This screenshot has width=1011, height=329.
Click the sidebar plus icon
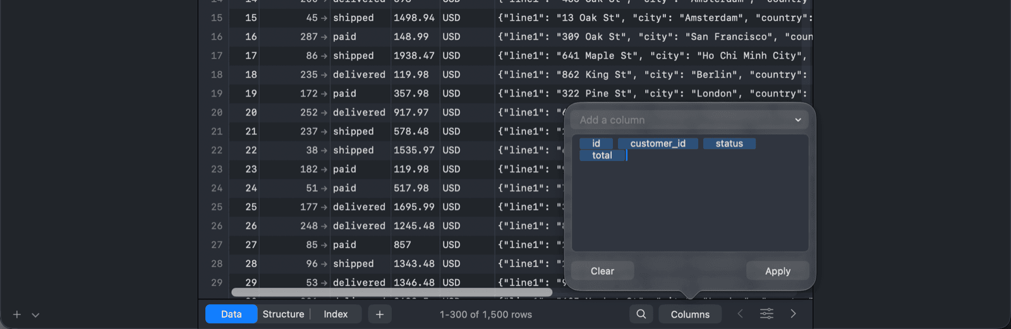pos(17,314)
